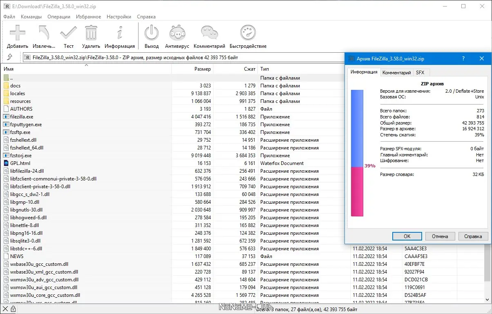Click the Отмена button
Screen dimensions: 492x314
(x=440, y=236)
